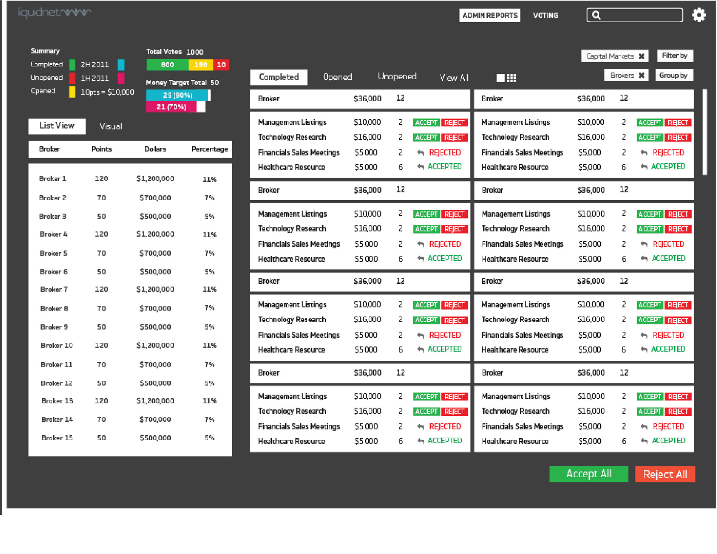Switch to single-column layout view icon
The width and height of the screenshot is (717, 554).
500,78
